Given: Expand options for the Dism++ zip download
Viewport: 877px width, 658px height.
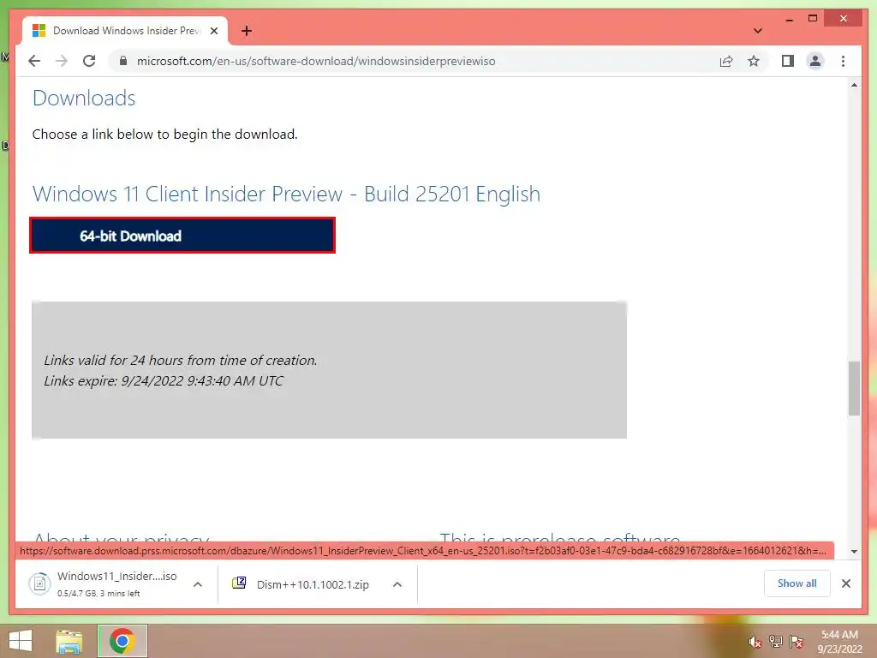Looking at the screenshot, I should pos(397,584).
